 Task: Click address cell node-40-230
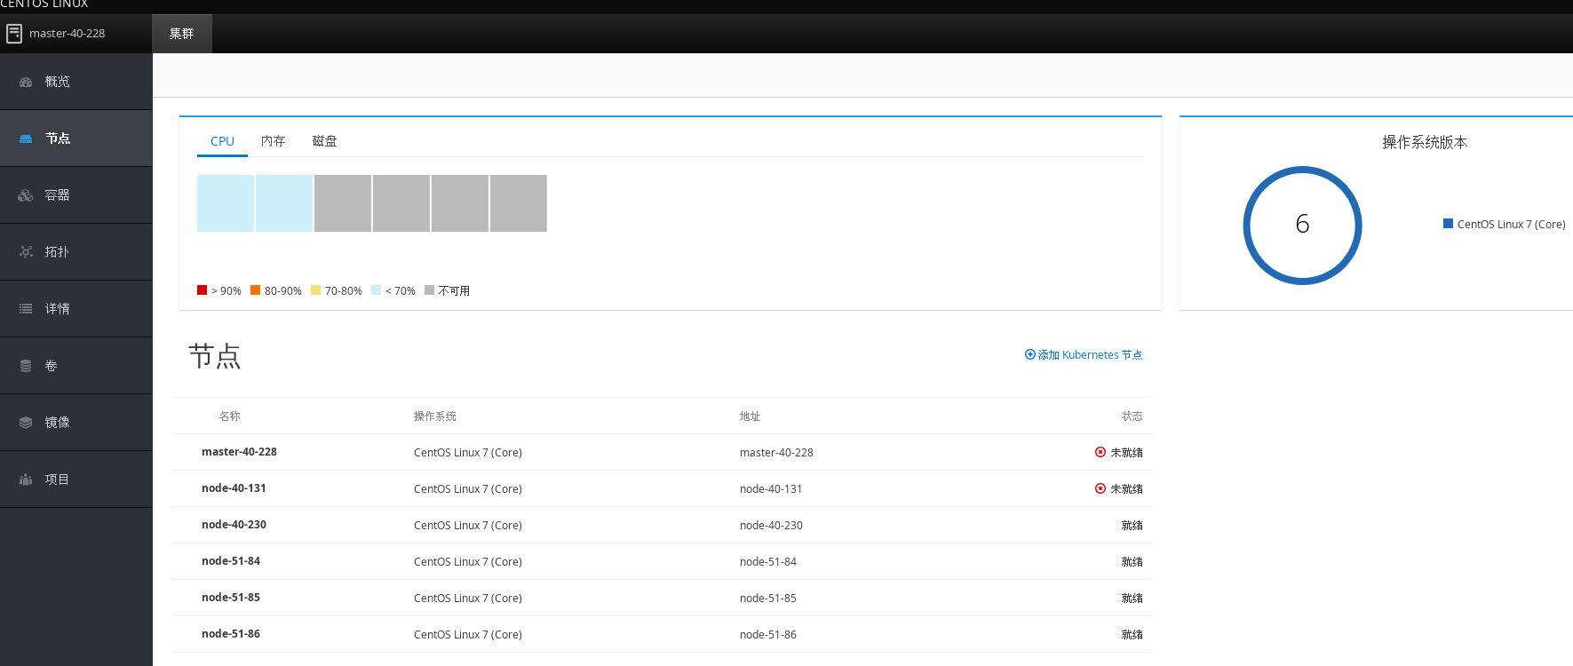[771, 526]
